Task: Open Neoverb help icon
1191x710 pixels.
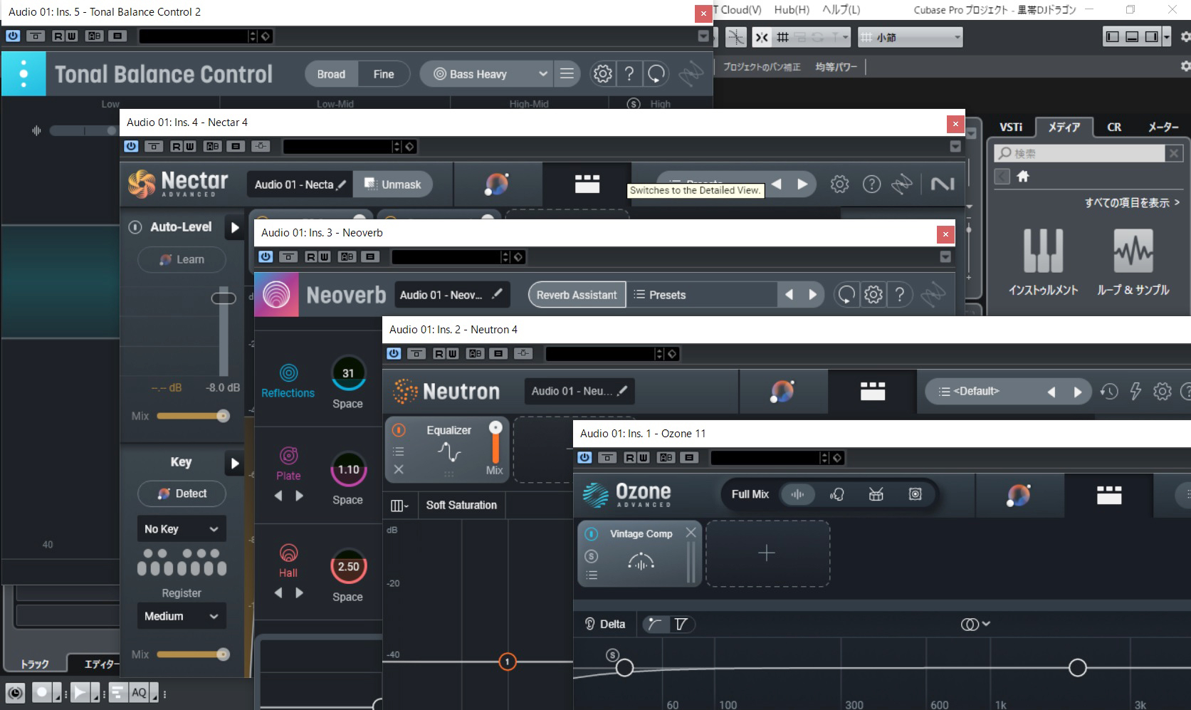Action: [900, 294]
